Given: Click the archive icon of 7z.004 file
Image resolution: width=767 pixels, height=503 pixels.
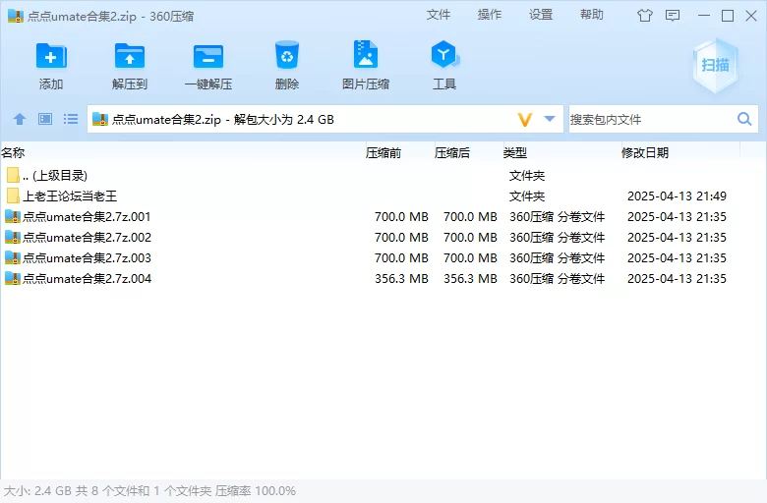Looking at the screenshot, I should [x=13, y=278].
